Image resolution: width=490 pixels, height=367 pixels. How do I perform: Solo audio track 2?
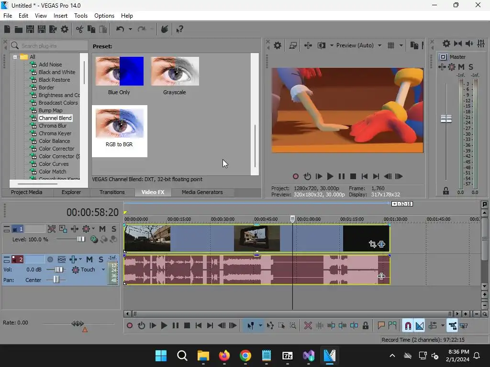[x=100, y=259]
